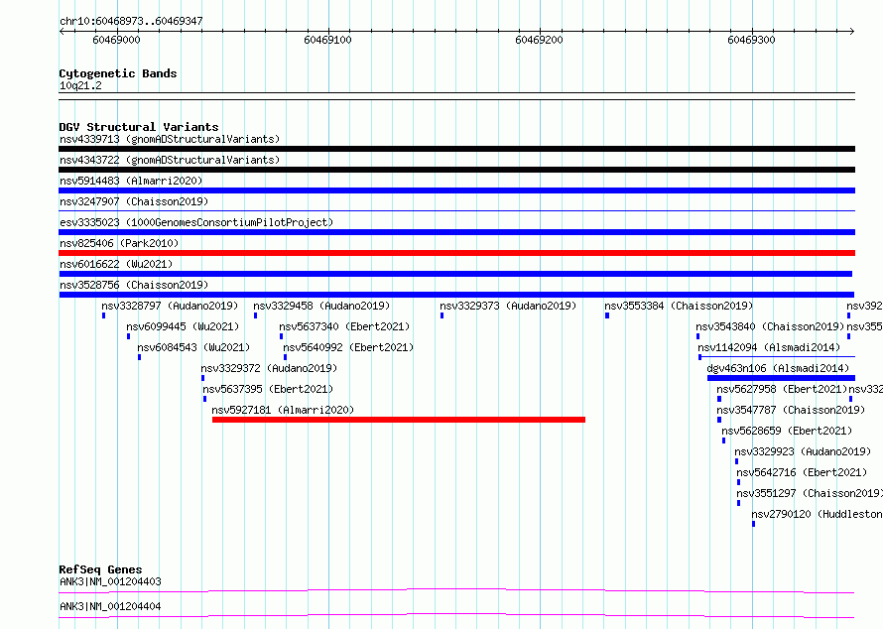
Task: Open nsv3528756 (Chaisson2019) variant label
Action: [134, 285]
